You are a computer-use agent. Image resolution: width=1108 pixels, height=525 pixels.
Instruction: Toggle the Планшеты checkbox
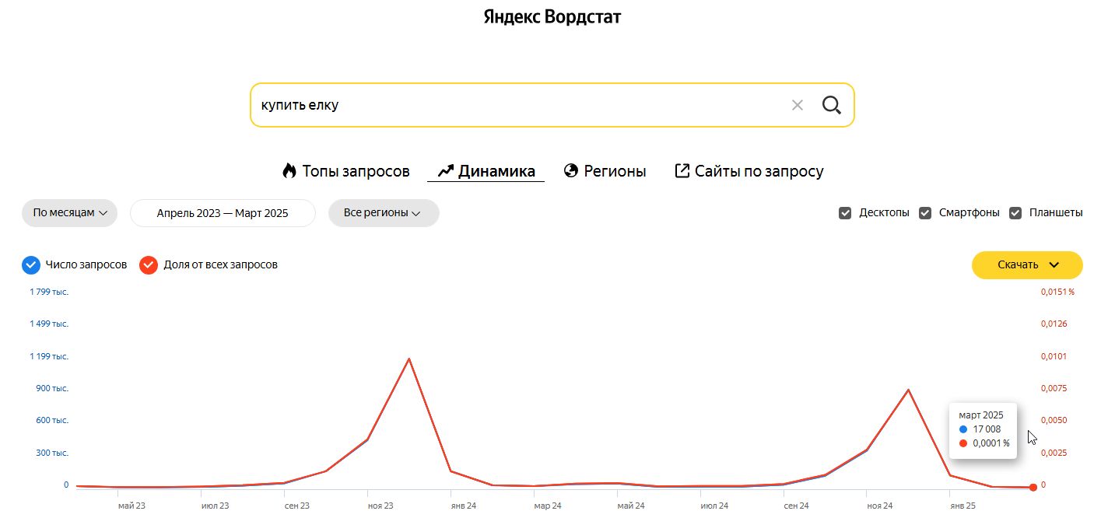(1015, 213)
